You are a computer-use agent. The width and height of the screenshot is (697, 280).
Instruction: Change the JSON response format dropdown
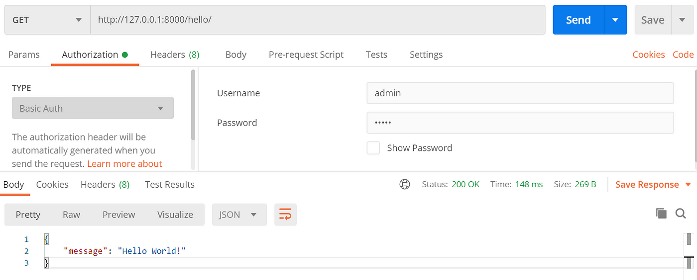click(239, 214)
